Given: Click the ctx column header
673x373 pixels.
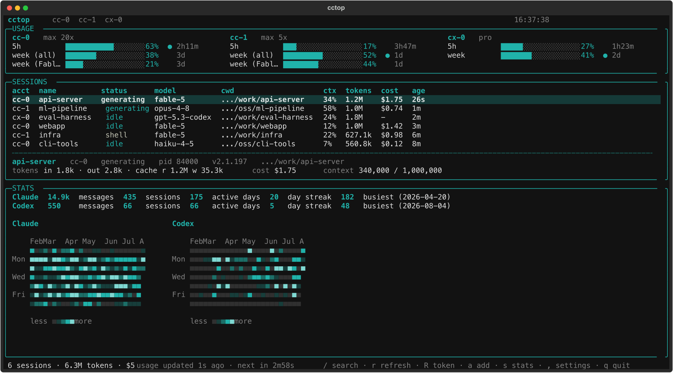Looking at the screenshot, I should (x=330, y=91).
